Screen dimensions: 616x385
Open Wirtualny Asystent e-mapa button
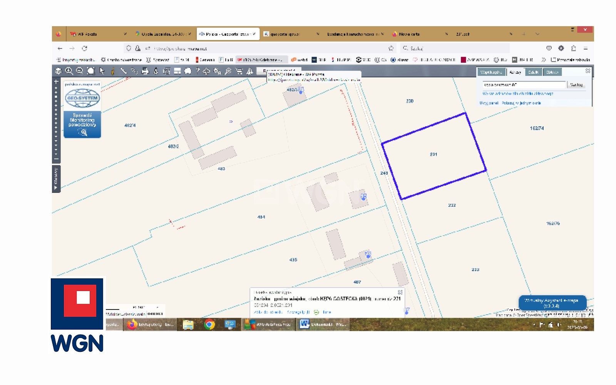552,303
